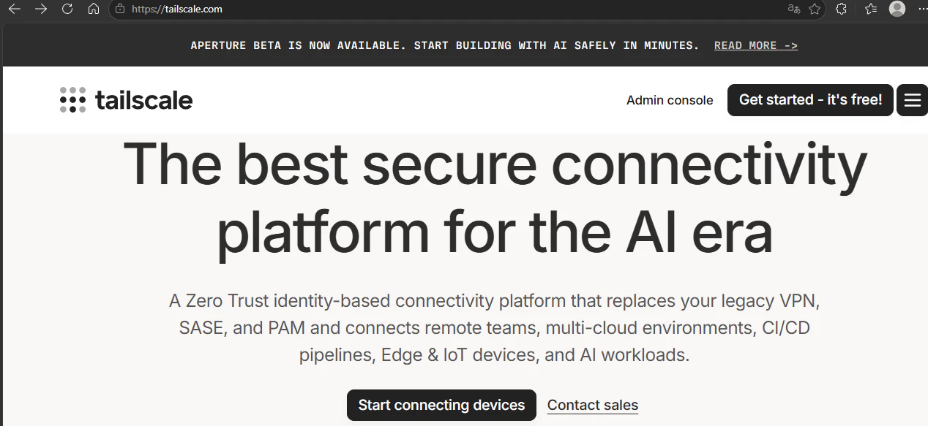Add page to favorites with star icon
This screenshot has width=928, height=426.
pyautogui.click(x=815, y=9)
